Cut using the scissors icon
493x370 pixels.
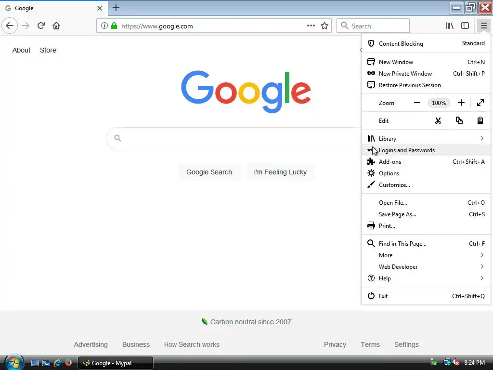[438, 121]
